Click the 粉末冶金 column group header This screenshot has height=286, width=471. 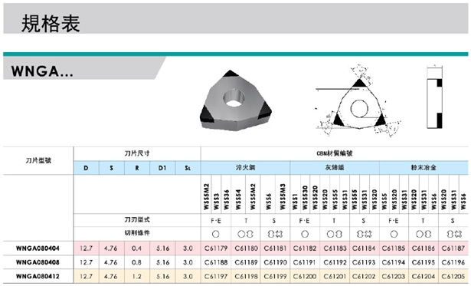[424, 167]
